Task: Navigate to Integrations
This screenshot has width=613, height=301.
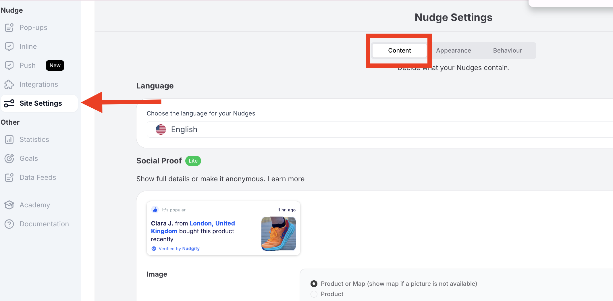Action: click(39, 84)
